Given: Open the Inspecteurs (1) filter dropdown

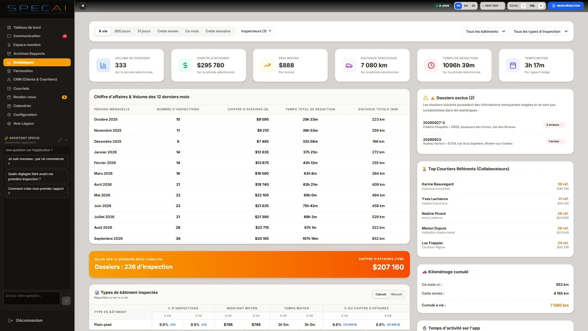Looking at the screenshot, I should click(x=256, y=31).
